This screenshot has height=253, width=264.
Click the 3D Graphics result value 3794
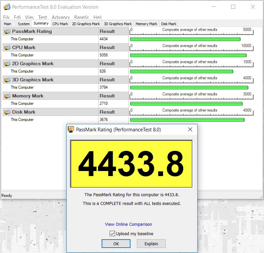pyautogui.click(x=104, y=87)
